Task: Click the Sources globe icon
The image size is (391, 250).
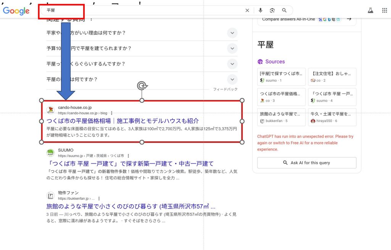Action: tap(260, 61)
